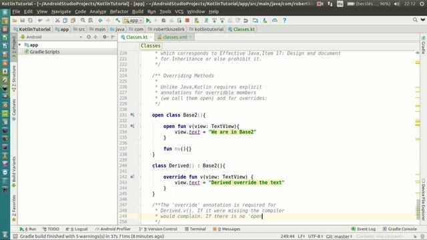Open the TODO tool window

point(51,229)
